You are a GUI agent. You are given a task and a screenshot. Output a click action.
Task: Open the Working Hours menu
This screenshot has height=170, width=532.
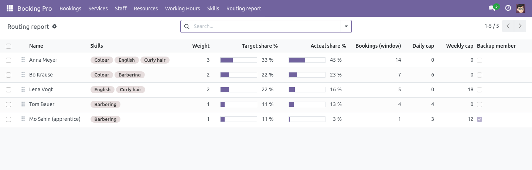pyautogui.click(x=183, y=8)
